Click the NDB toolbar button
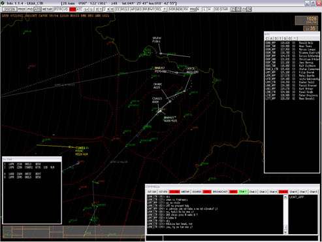The height and width of the screenshot is (242, 322). pyautogui.click(x=179, y=9)
